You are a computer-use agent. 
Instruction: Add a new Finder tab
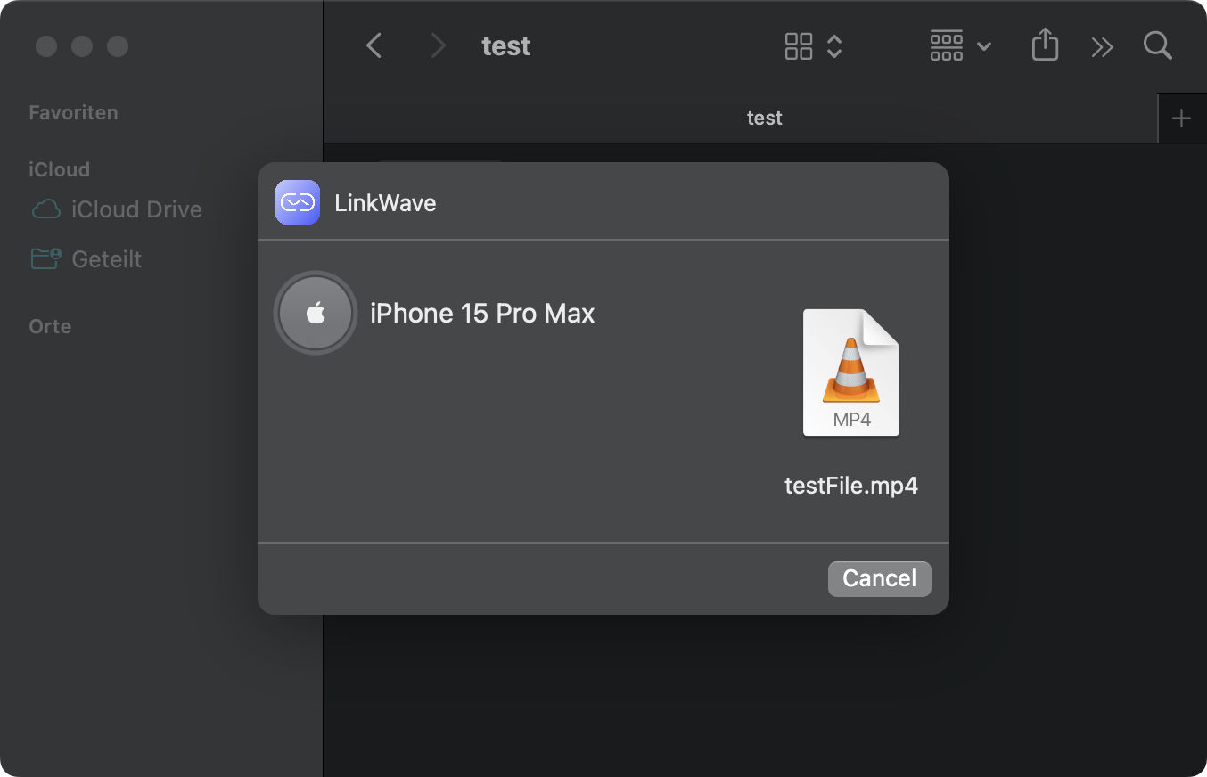click(1181, 119)
